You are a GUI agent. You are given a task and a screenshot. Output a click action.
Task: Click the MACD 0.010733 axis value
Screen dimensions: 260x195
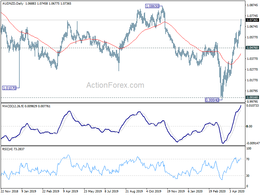(253, 105)
